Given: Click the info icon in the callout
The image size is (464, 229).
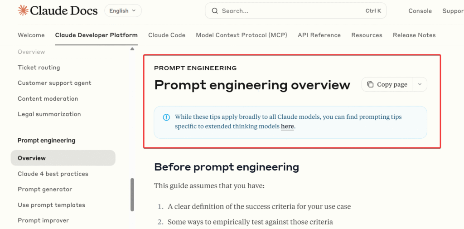Looking at the screenshot, I should [166, 117].
